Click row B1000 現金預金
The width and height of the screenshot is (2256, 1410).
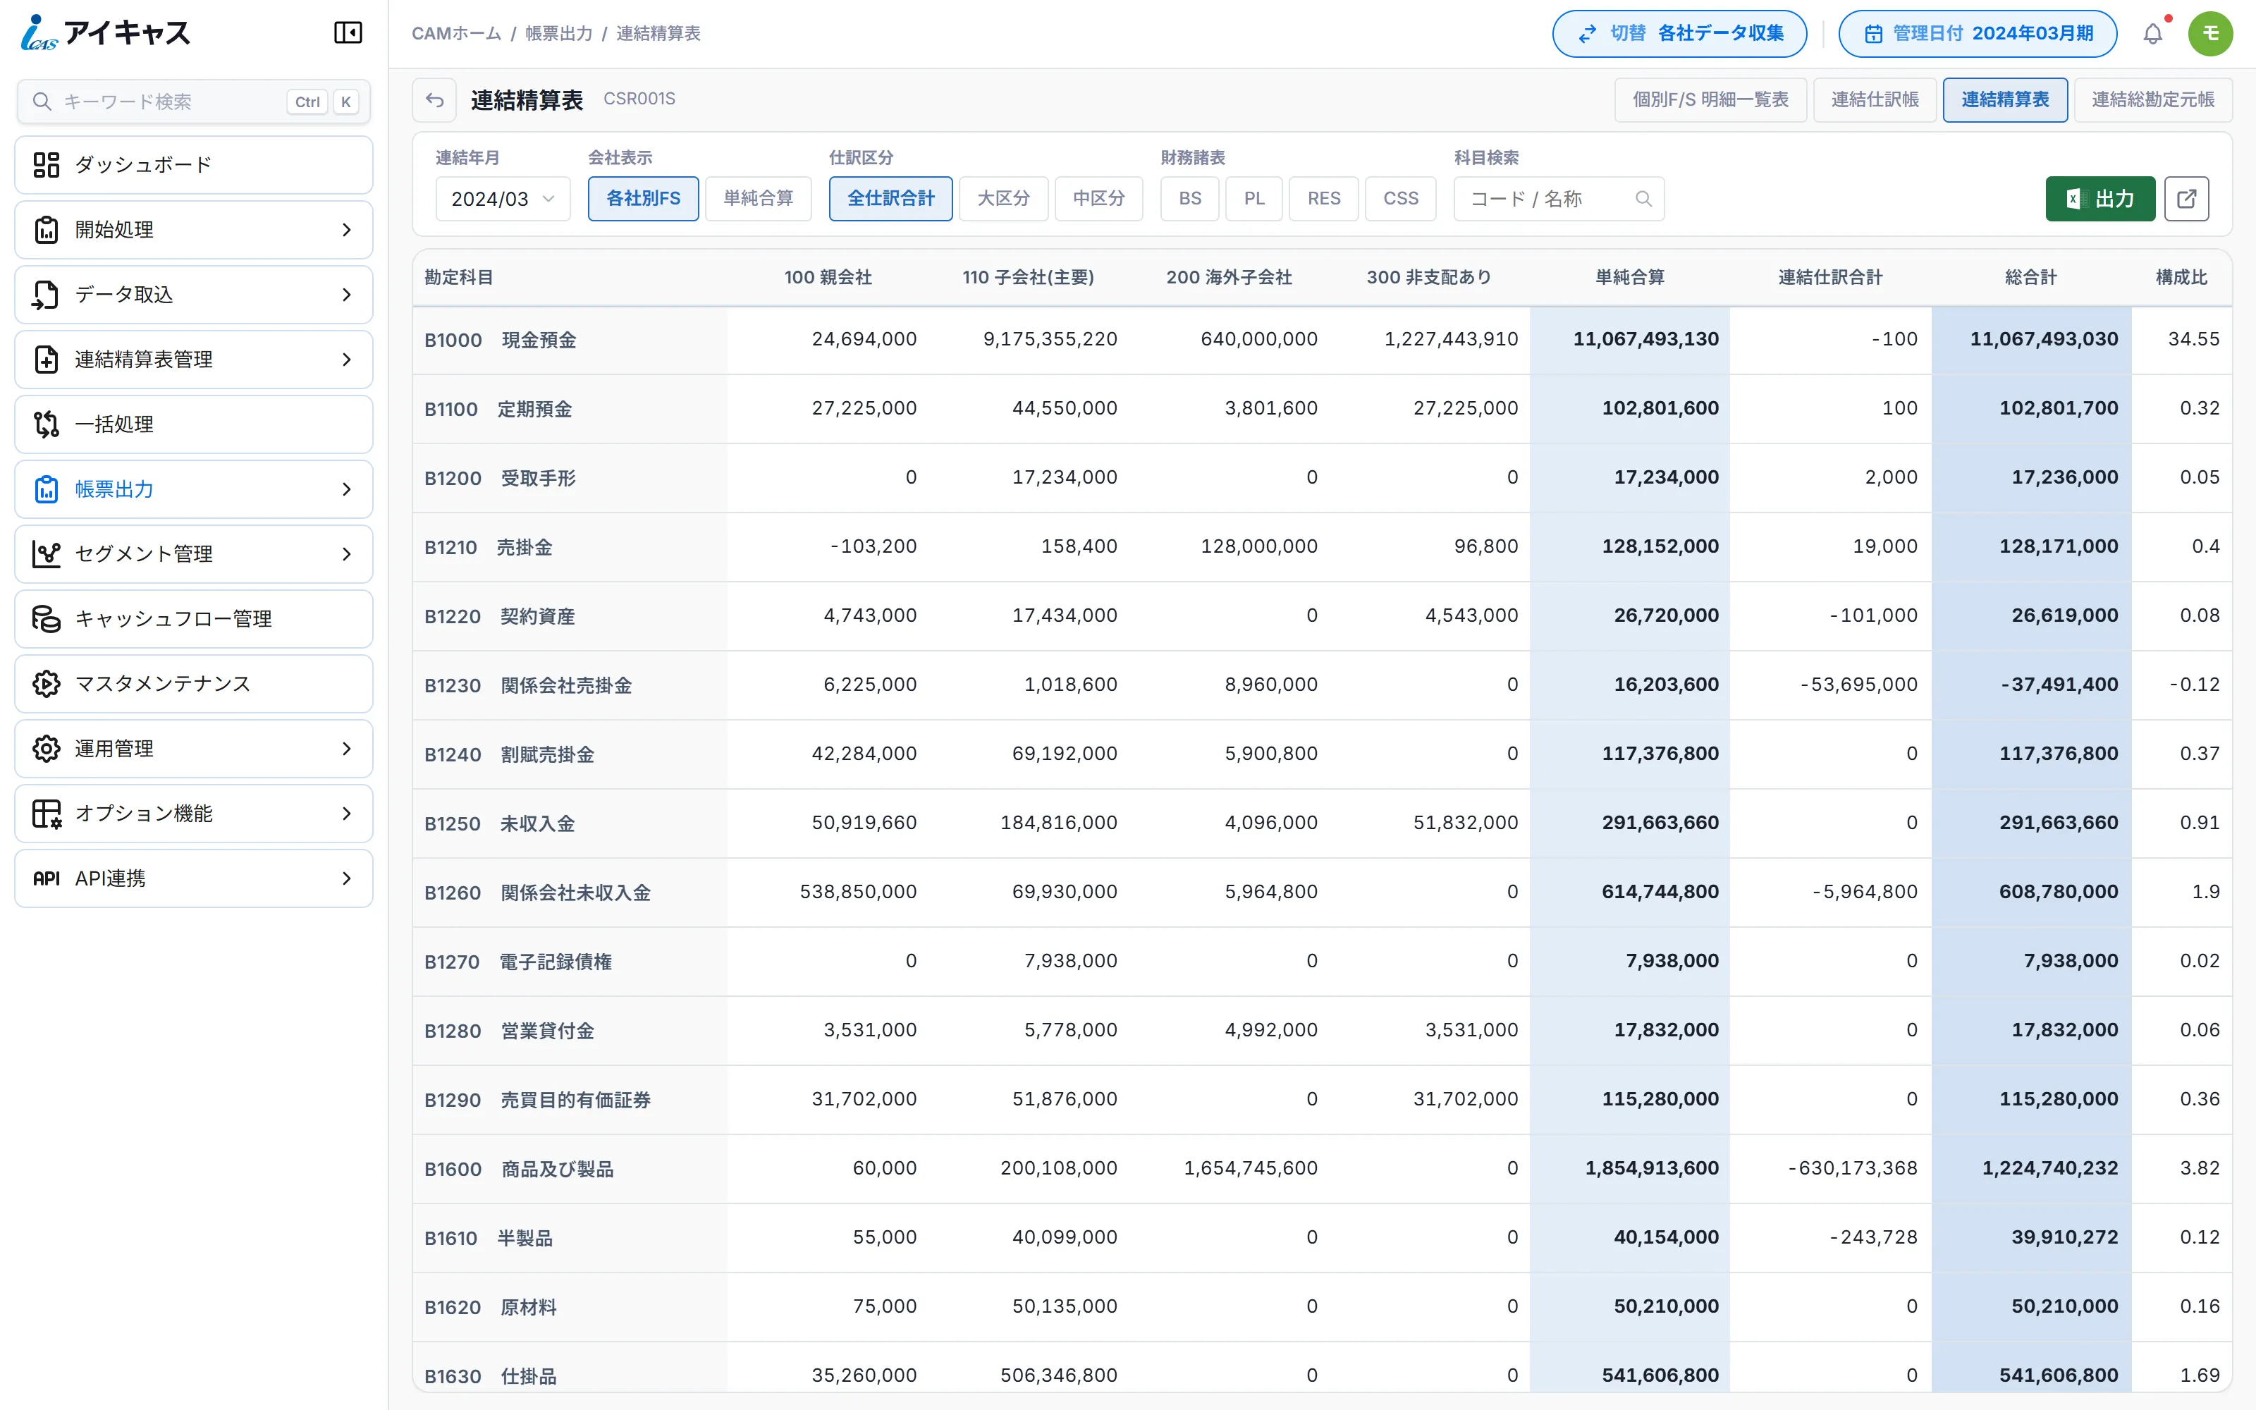pyautogui.click(x=1322, y=339)
